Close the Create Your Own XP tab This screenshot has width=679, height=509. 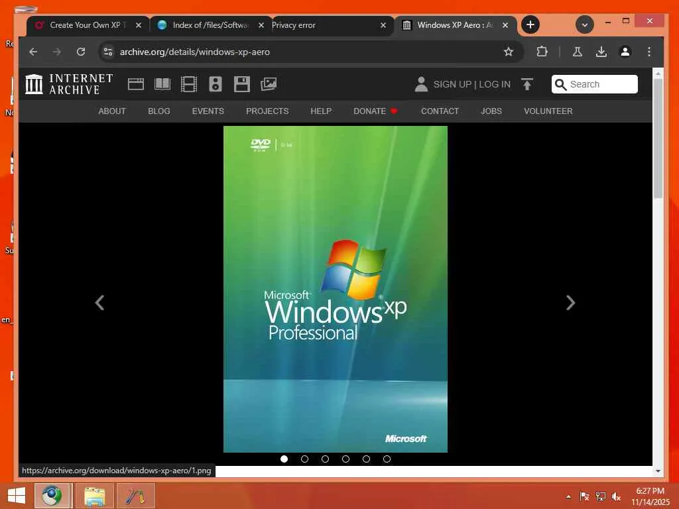(138, 25)
